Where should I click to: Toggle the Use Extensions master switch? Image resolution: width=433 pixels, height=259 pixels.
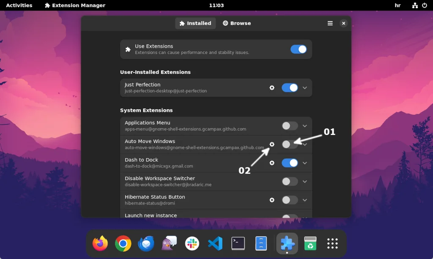click(x=299, y=49)
